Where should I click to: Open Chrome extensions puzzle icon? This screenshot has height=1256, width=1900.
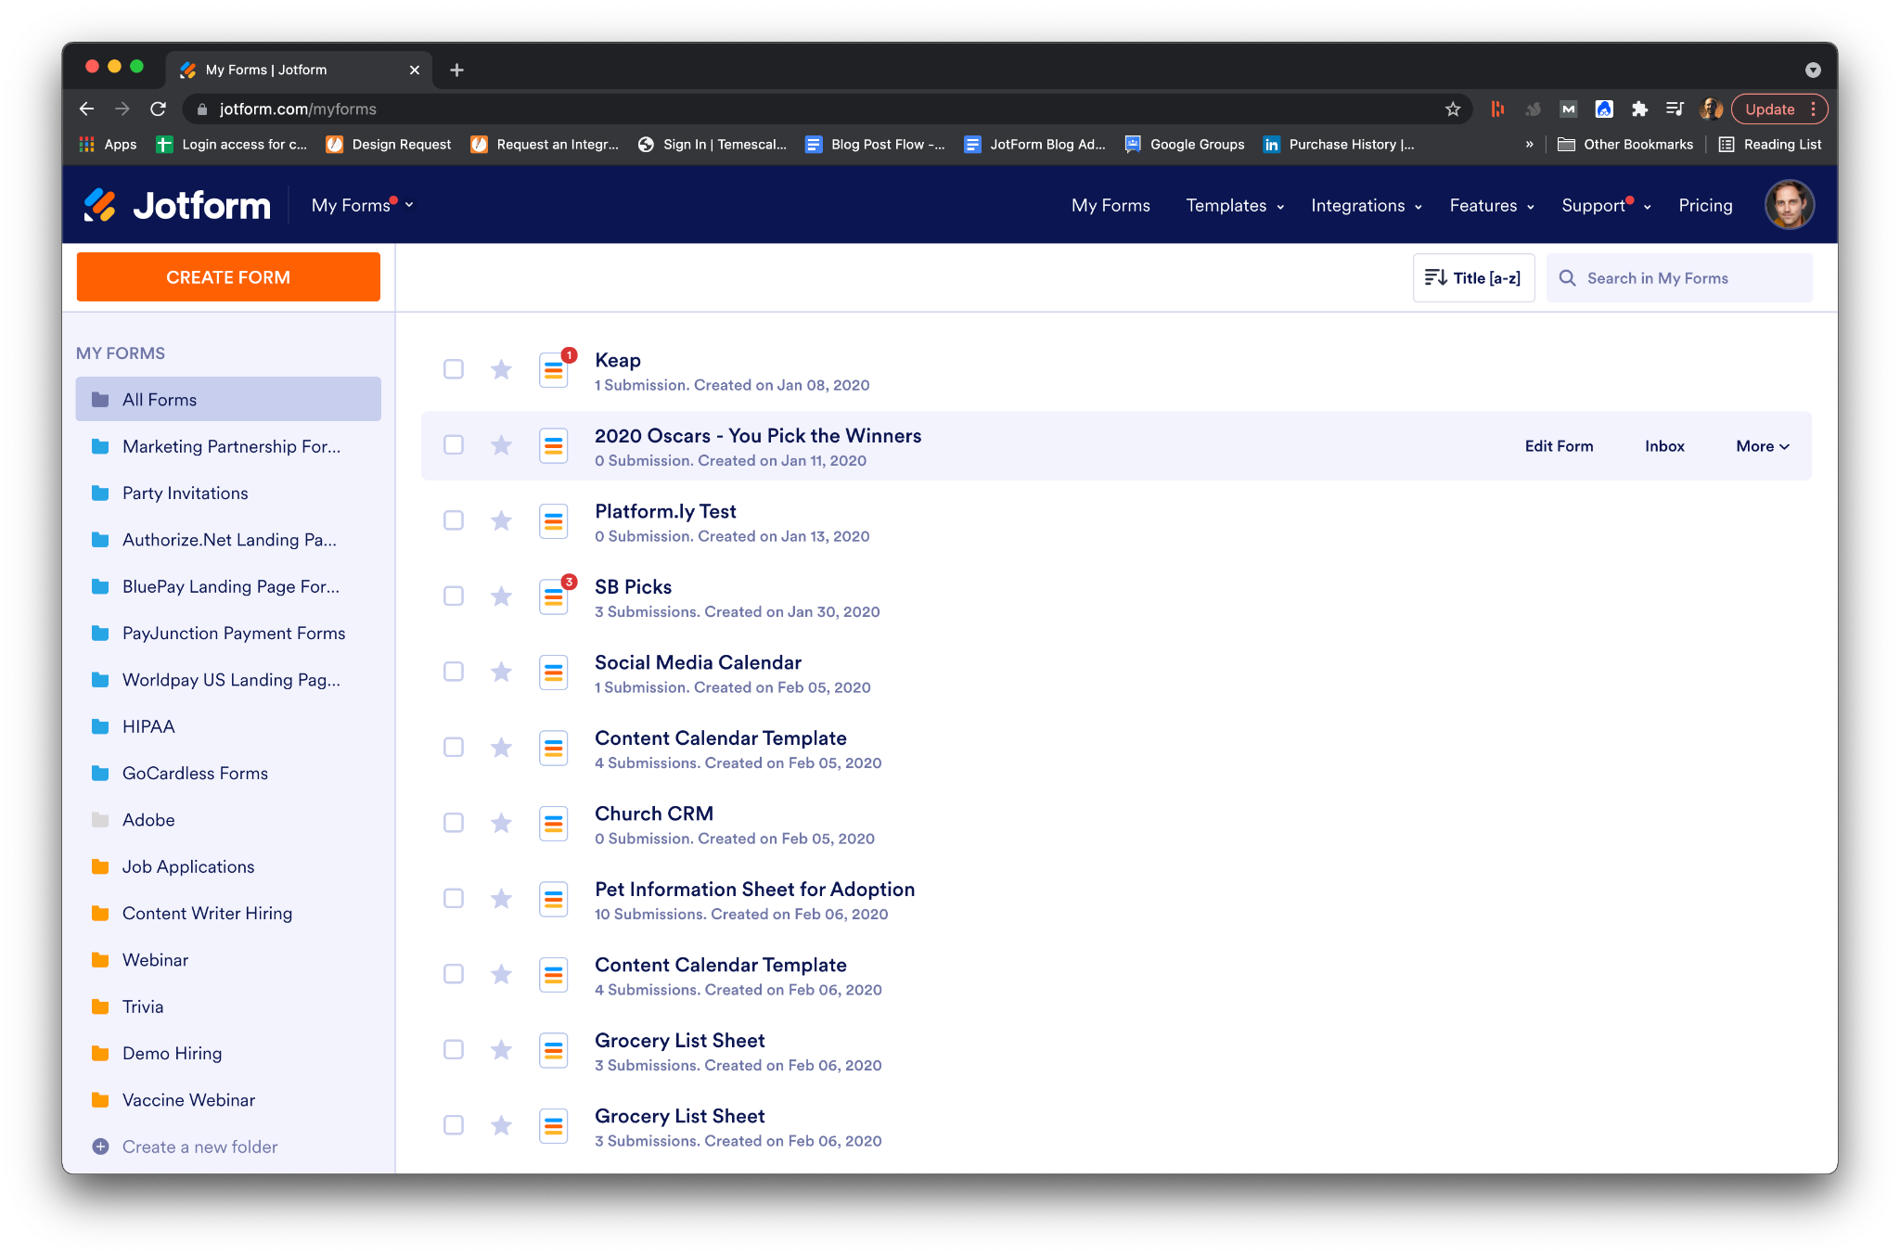pos(1639,109)
